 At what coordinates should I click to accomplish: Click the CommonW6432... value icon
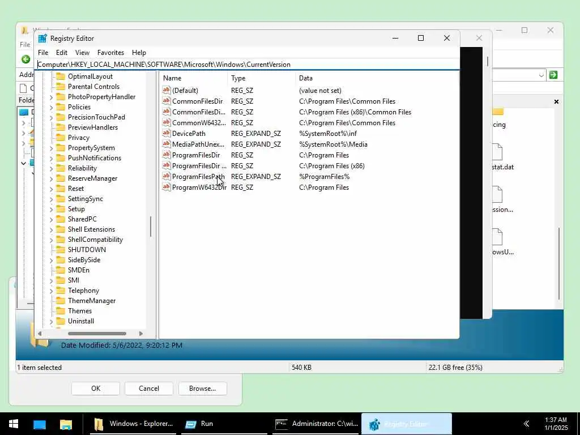coord(167,122)
